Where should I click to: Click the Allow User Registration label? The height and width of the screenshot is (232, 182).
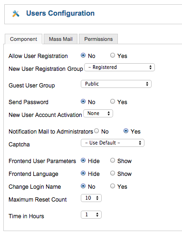coord(38,56)
